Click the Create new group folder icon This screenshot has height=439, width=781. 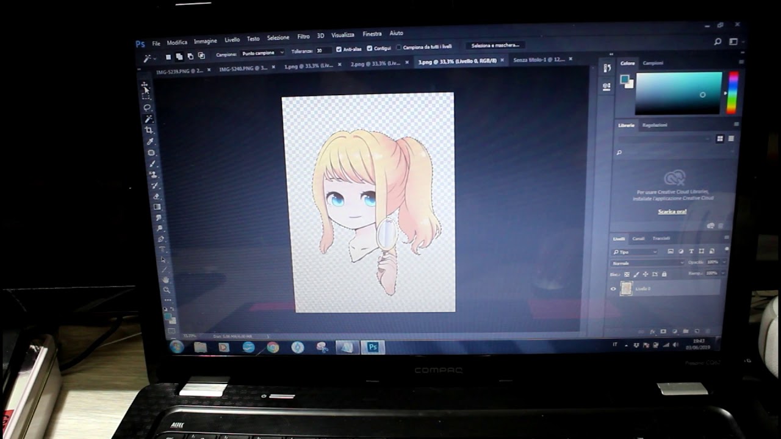point(686,331)
